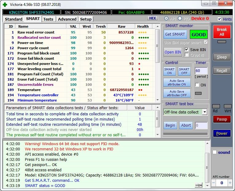The height and width of the screenshot is (191, 235).
Task: Select the PIO radio button
Action: coord(180,18)
